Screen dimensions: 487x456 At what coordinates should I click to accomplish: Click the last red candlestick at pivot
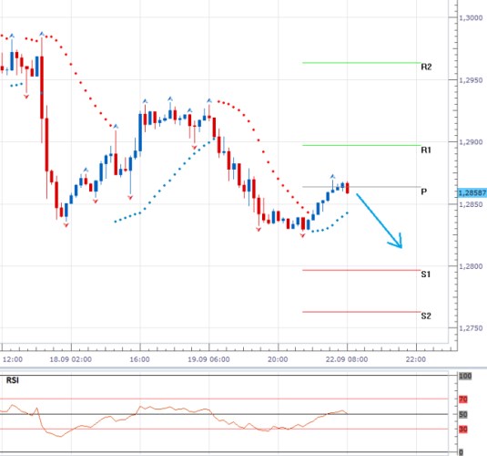coord(348,188)
